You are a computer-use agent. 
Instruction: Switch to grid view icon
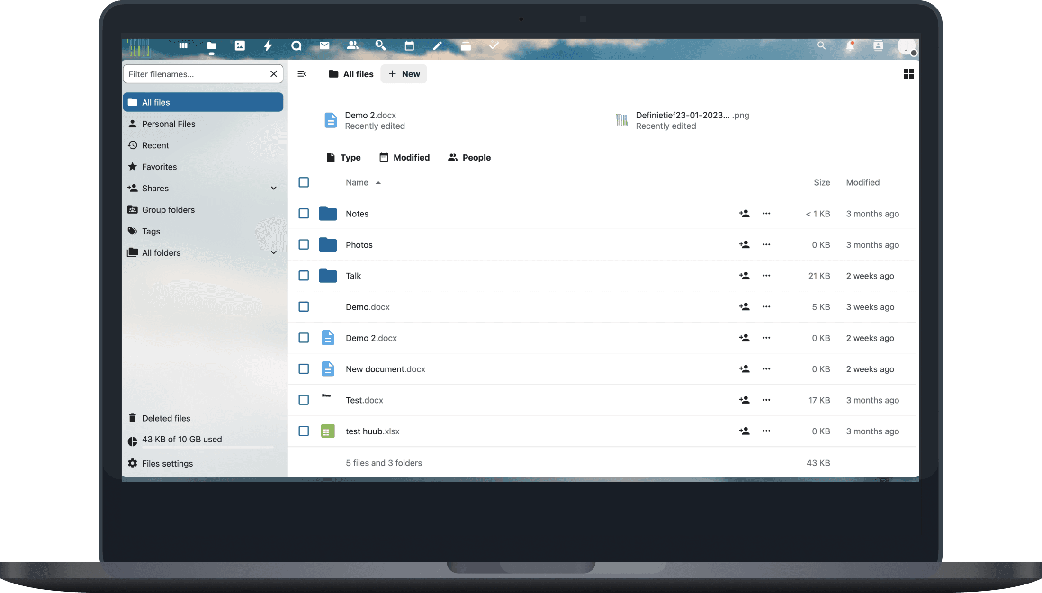[x=908, y=74]
